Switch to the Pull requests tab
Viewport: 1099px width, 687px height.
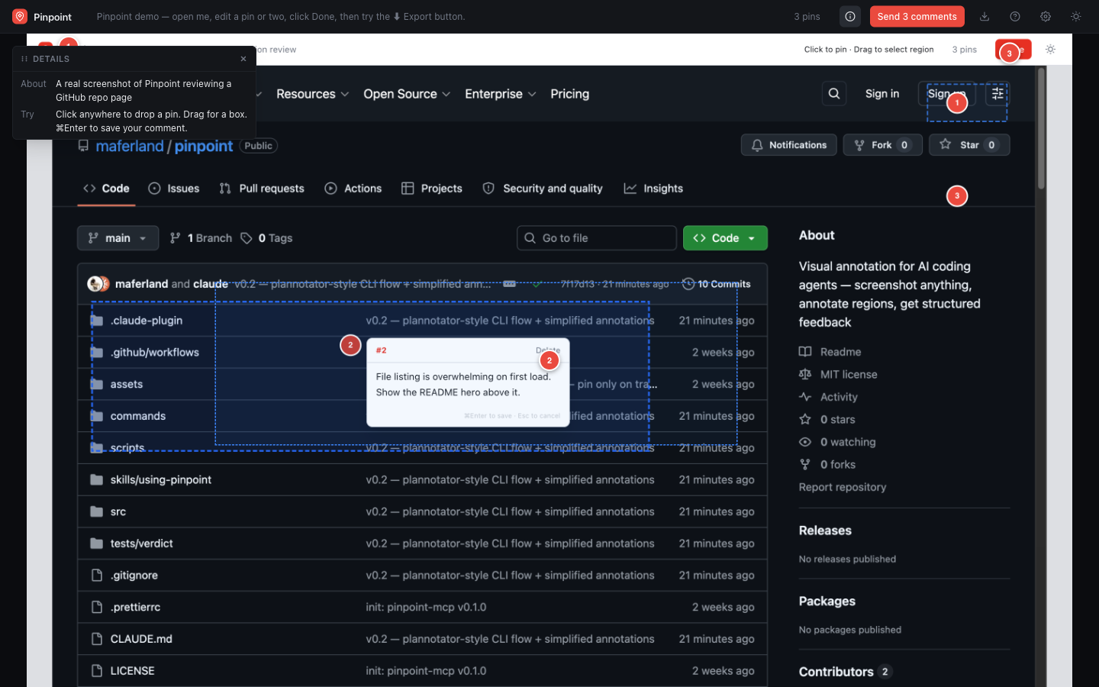coord(262,189)
